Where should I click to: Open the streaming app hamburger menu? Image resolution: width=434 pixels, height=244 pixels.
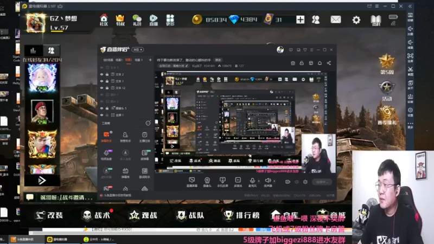[311, 50]
